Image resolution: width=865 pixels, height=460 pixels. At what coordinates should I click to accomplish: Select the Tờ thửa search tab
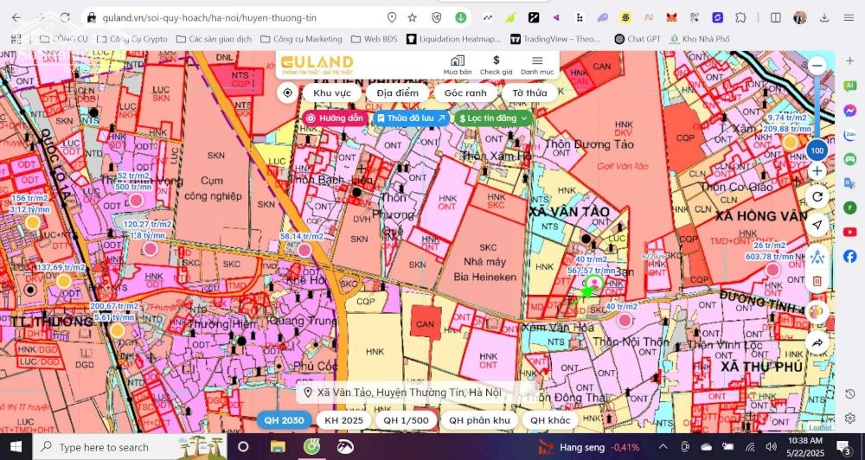[x=529, y=93]
